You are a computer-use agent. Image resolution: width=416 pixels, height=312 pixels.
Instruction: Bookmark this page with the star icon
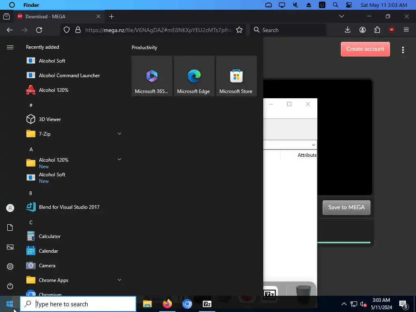[x=239, y=30]
